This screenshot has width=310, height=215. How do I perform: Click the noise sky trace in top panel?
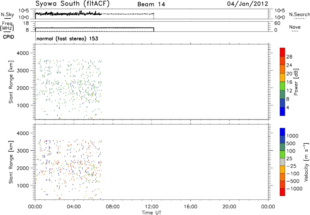tap(68, 14)
